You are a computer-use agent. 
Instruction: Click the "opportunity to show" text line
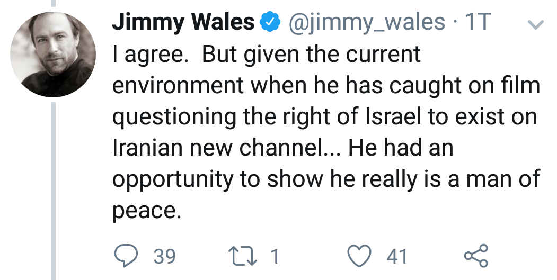(212, 180)
